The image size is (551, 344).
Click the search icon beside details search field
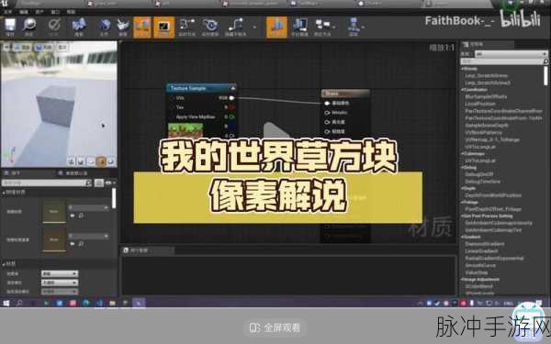pyautogui.click(x=88, y=183)
